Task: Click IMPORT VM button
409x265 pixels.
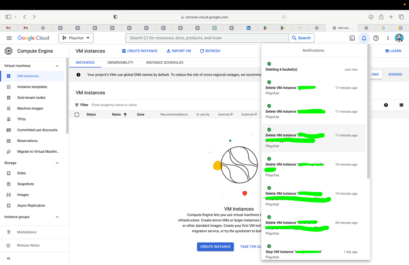Action: (179, 51)
